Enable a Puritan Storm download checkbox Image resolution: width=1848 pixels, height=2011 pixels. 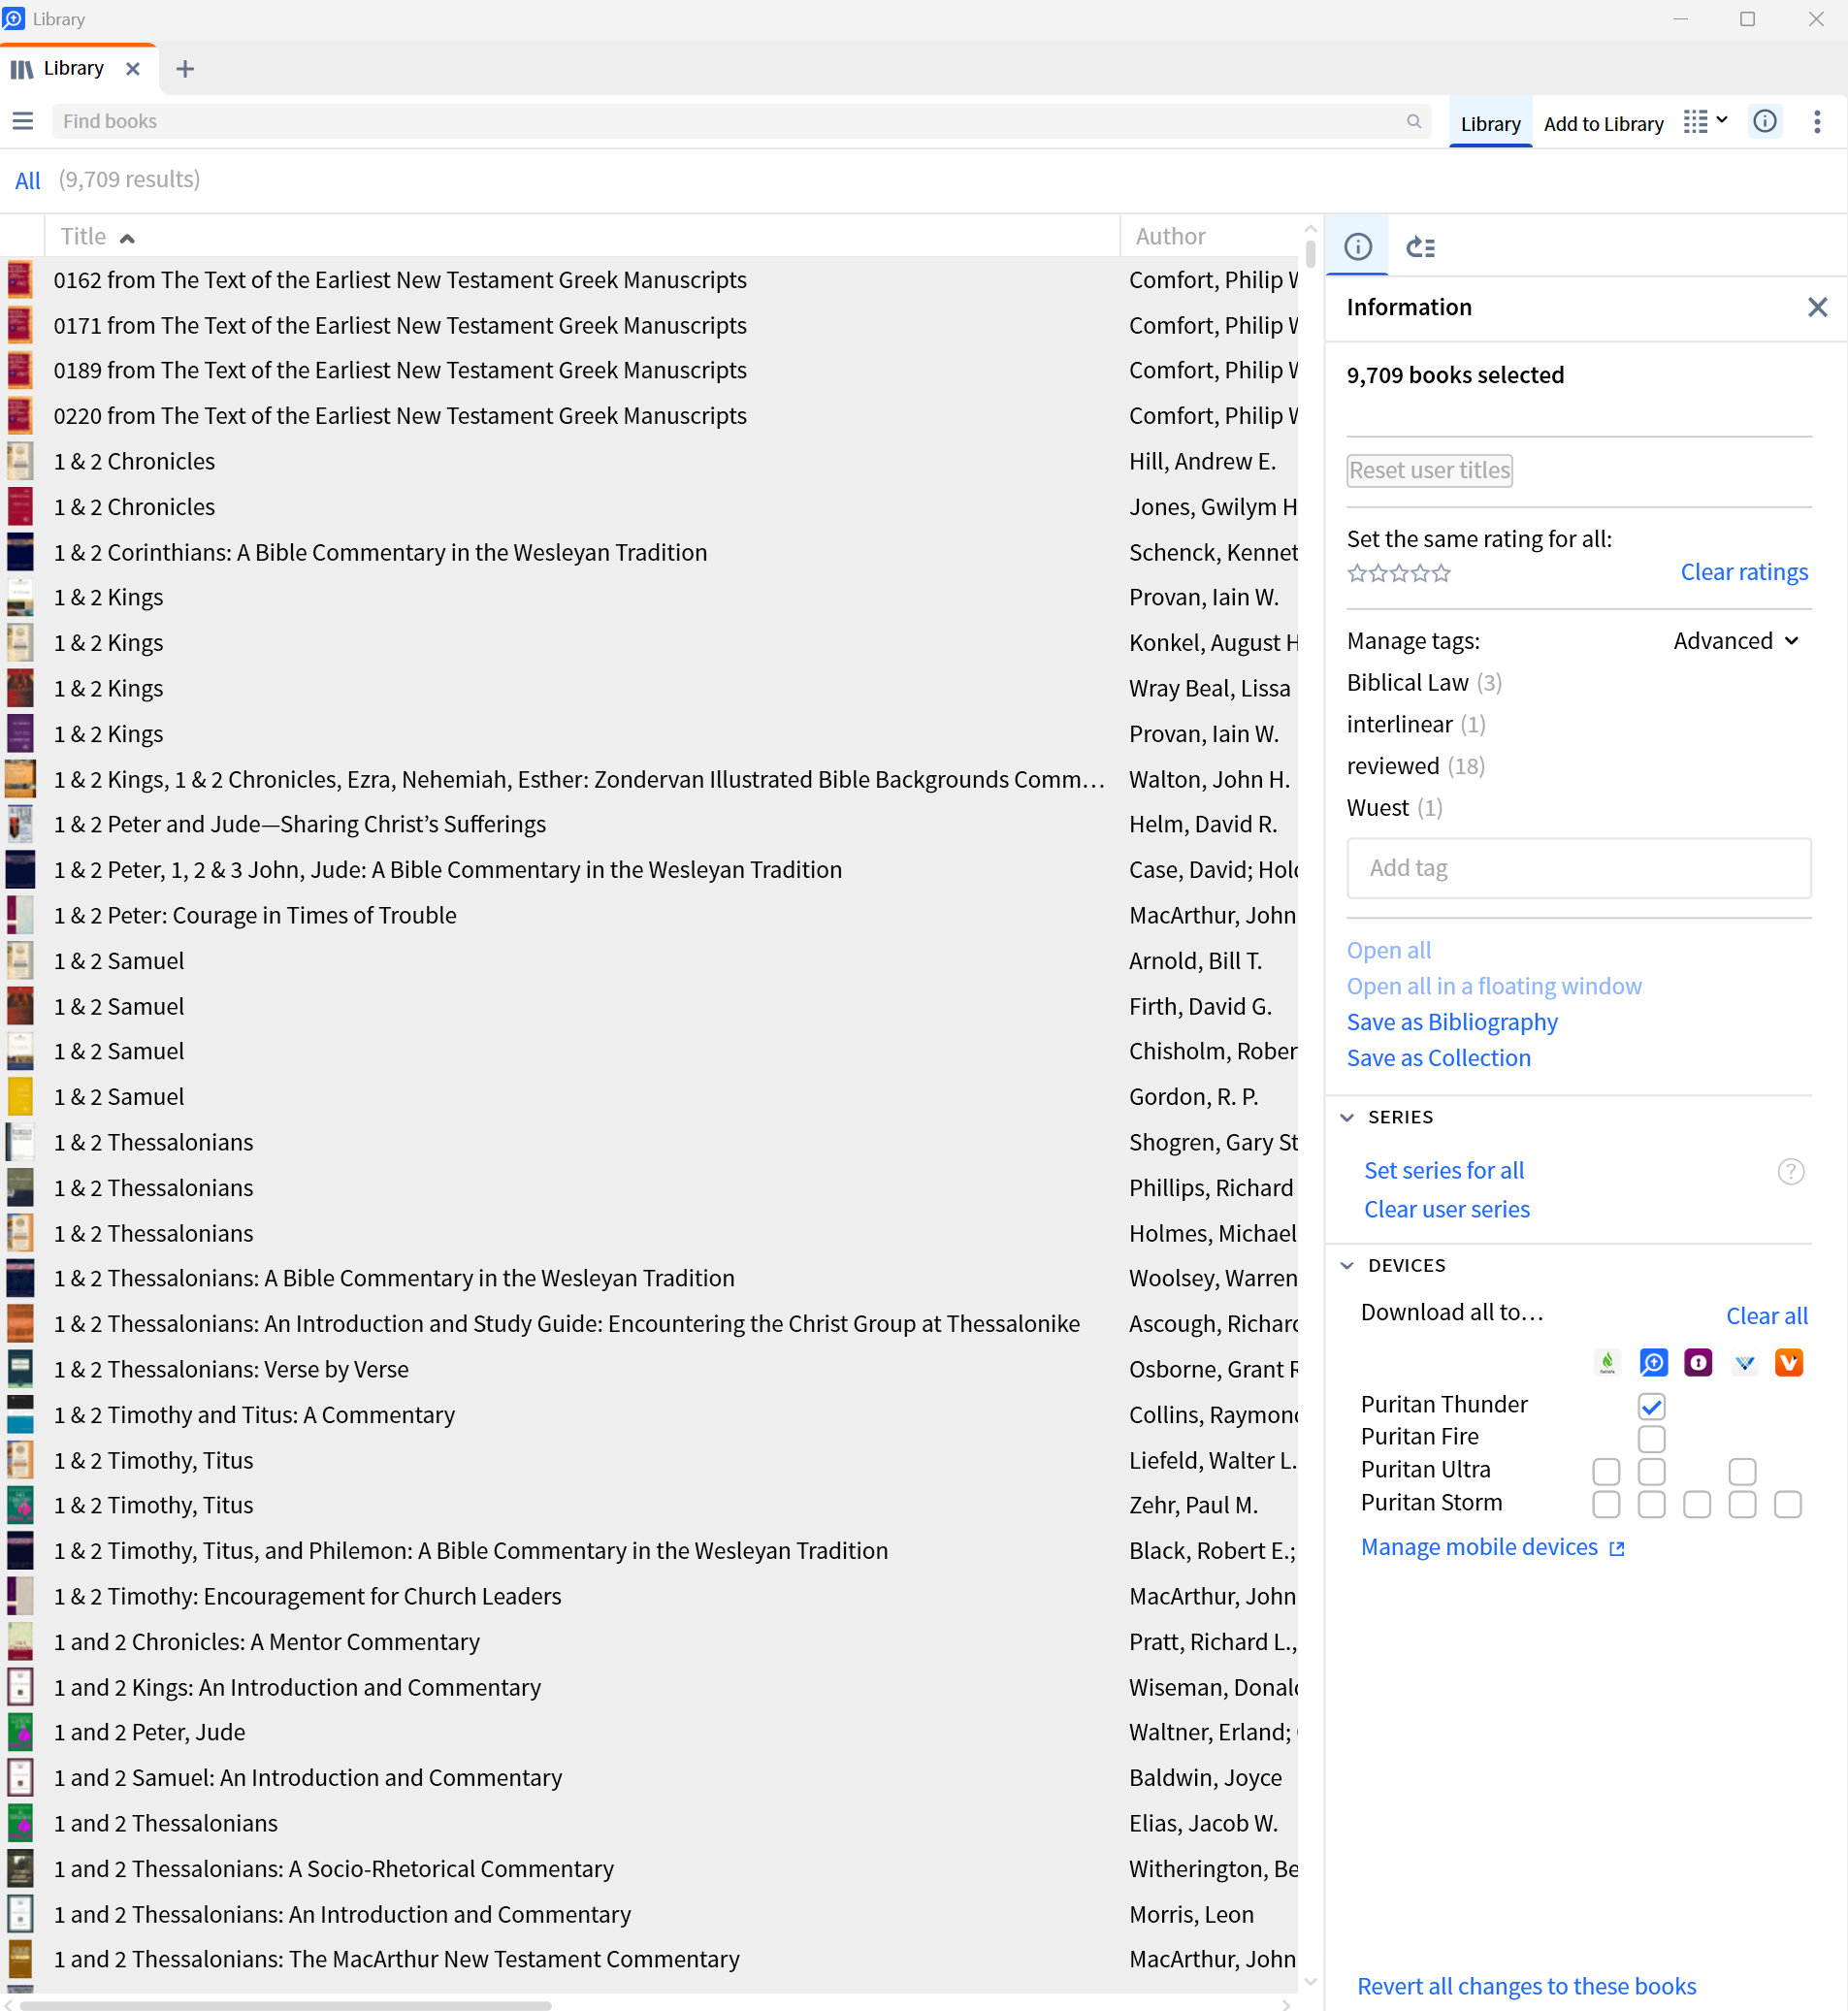tap(1607, 1504)
